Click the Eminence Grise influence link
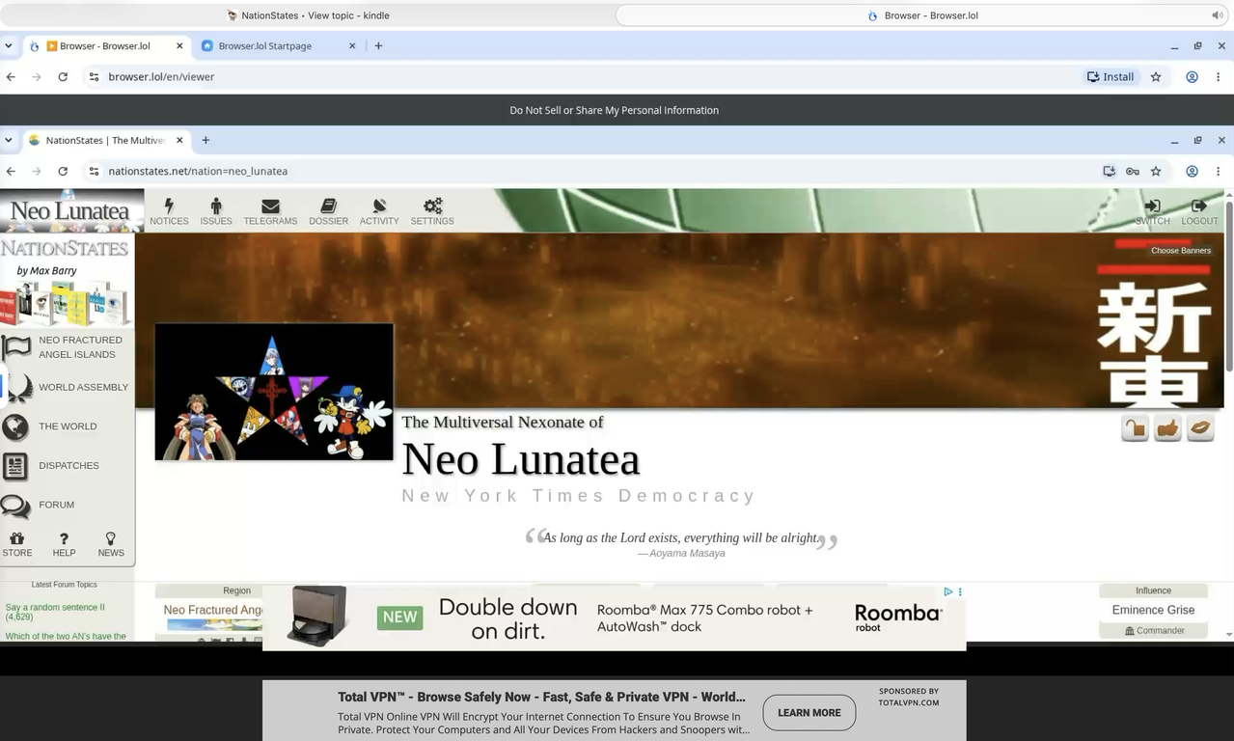 [x=1153, y=610]
